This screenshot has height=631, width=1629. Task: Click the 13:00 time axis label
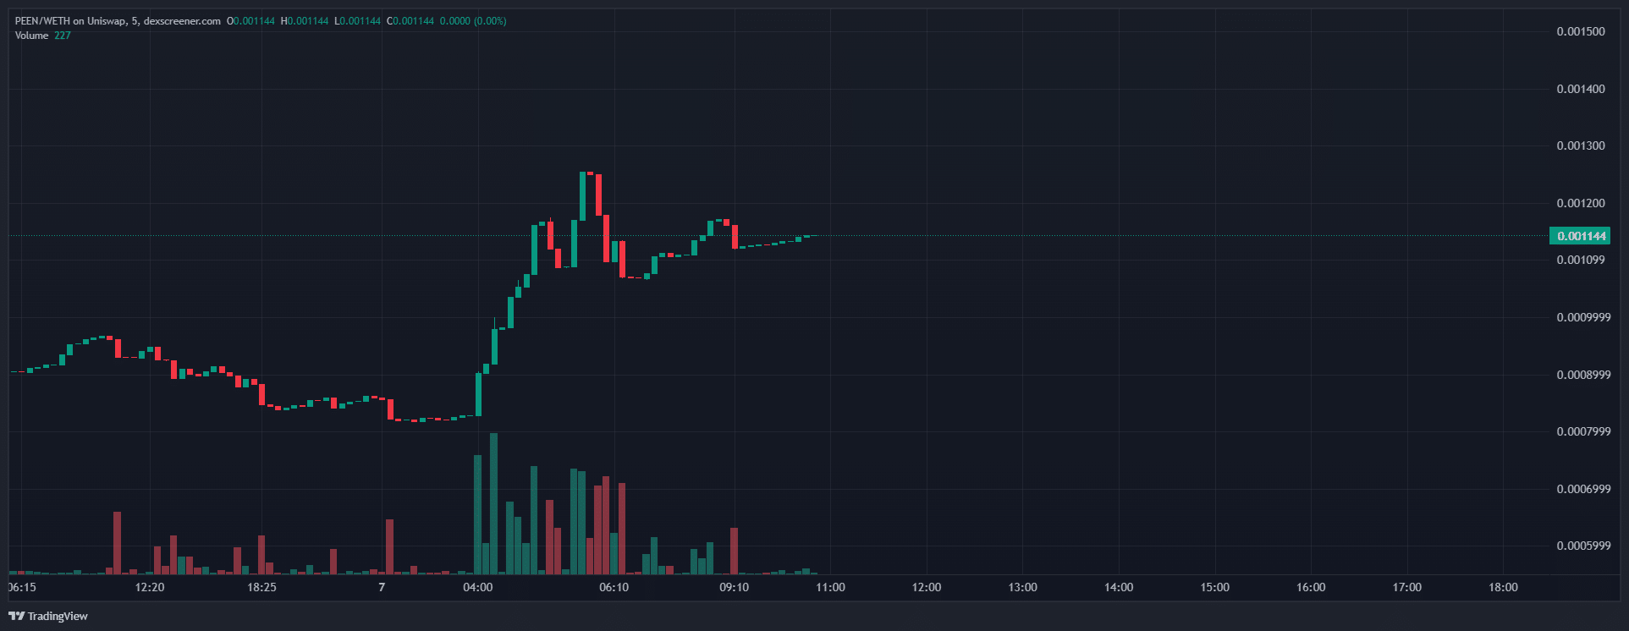point(1023,587)
